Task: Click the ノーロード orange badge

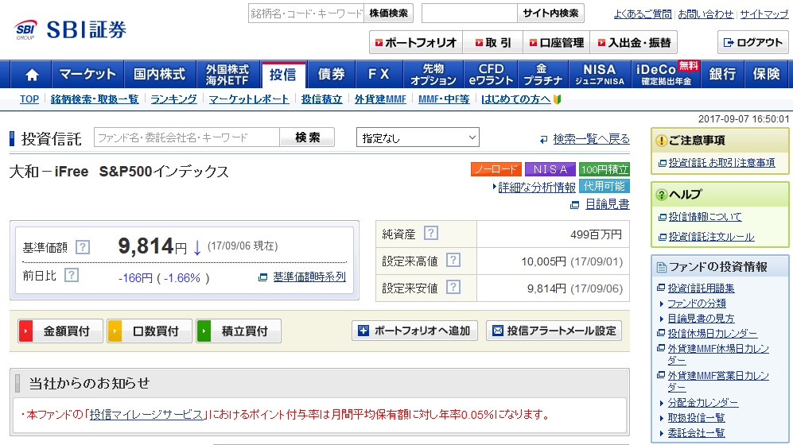Action: click(x=496, y=169)
